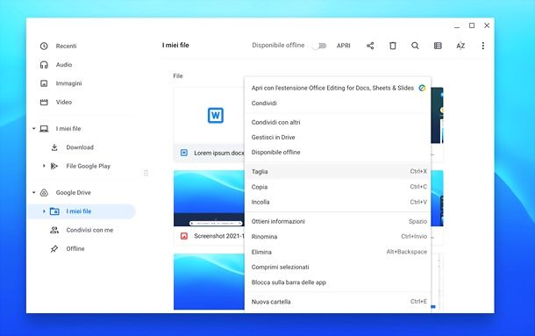Choose Incolla from context menu
Image resolution: width=535 pixels, height=336 pixels.
[338, 202]
